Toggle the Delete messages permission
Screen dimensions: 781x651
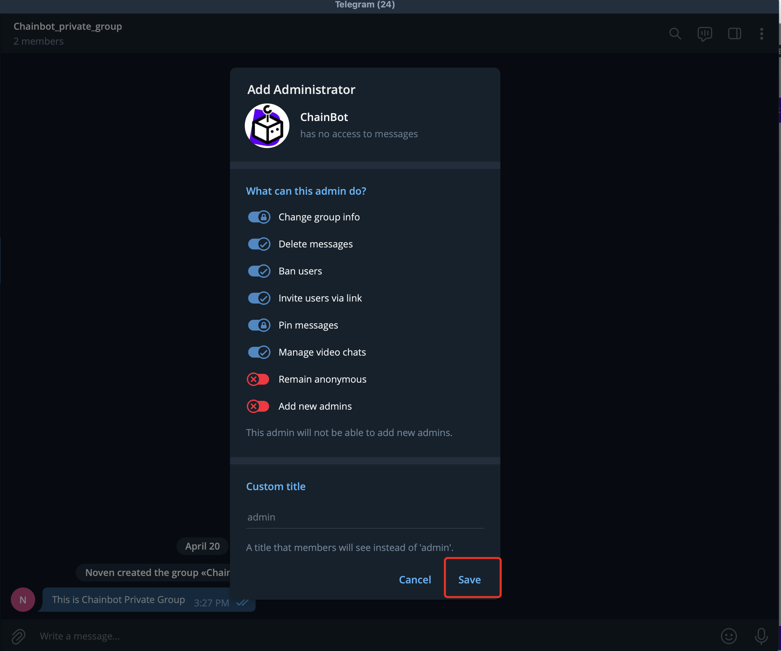(259, 244)
